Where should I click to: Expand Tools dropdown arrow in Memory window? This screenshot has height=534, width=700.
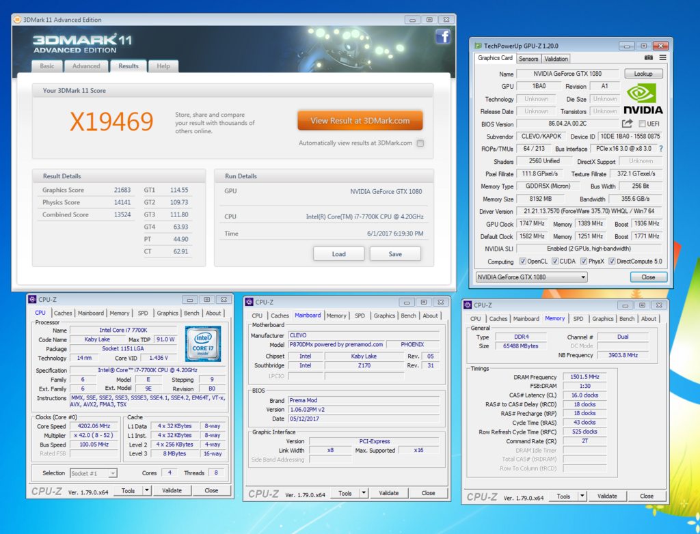tap(582, 496)
